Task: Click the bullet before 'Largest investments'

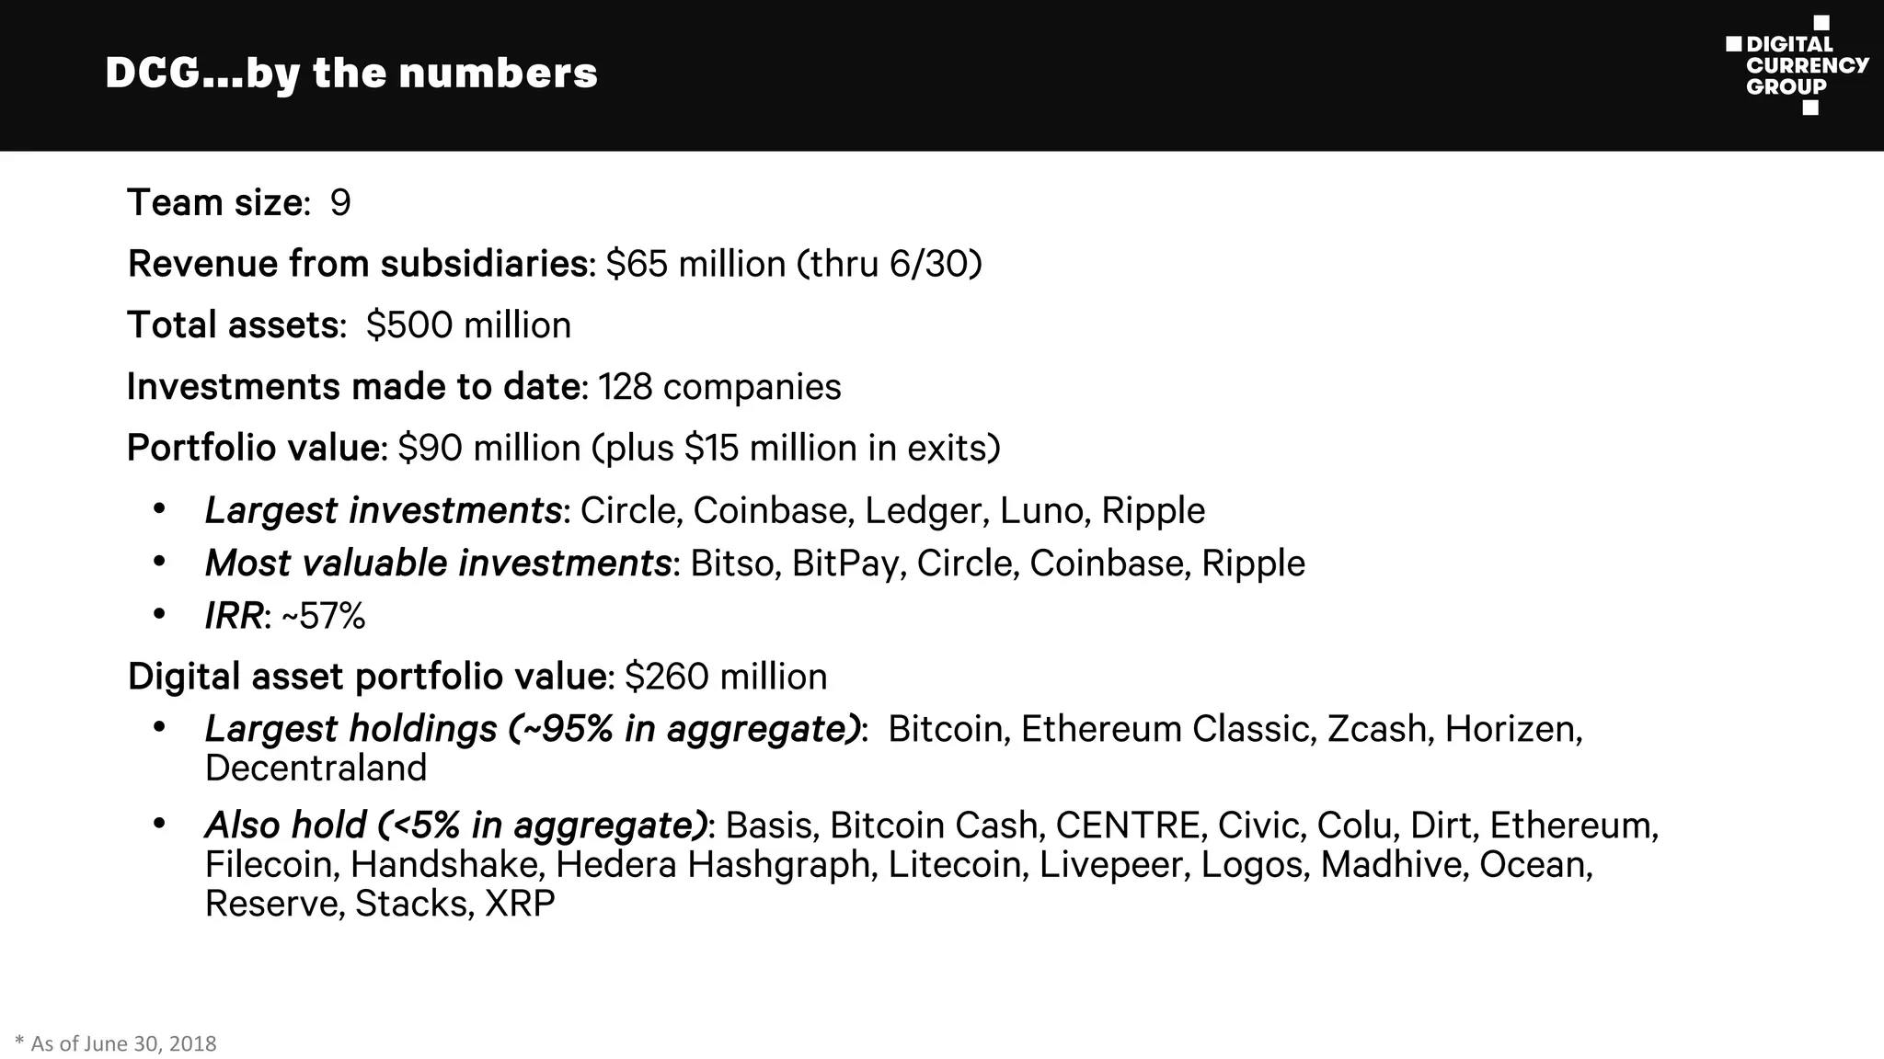Action: pyautogui.click(x=160, y=509)
